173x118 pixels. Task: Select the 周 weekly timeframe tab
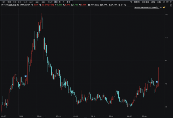[59, 2]
